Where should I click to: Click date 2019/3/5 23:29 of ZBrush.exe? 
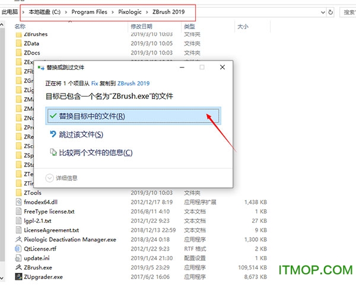pyautogui.click(x=150, y=268)
